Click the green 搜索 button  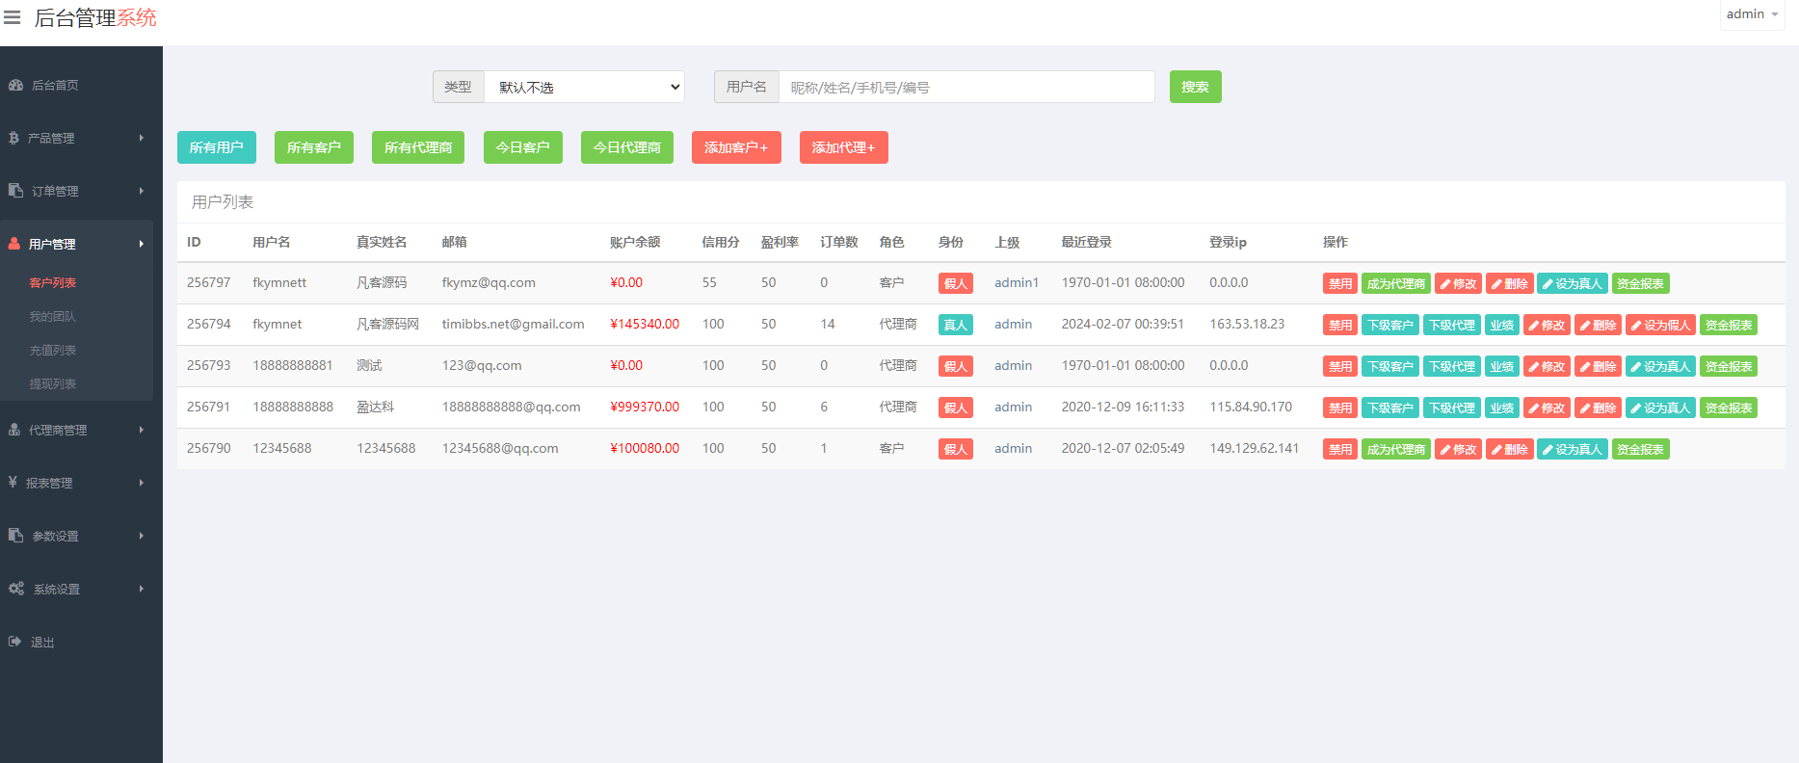click(x=1195, y=87)
